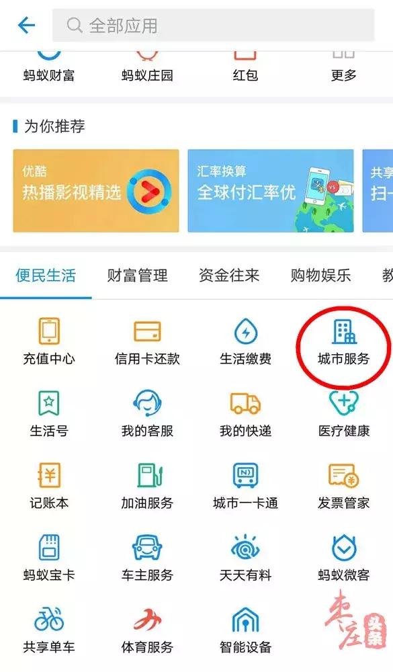This screenshot has width=393, height=672.
Task: Tap the 我的快递 delivery truck icon
Action: point(246,403)
